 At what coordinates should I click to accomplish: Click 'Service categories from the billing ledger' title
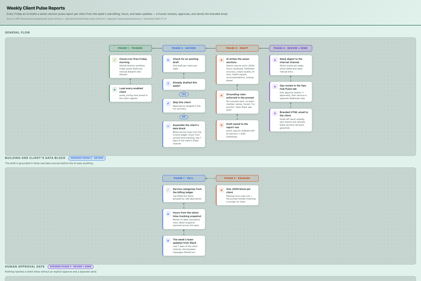click(x=187, y=191)
